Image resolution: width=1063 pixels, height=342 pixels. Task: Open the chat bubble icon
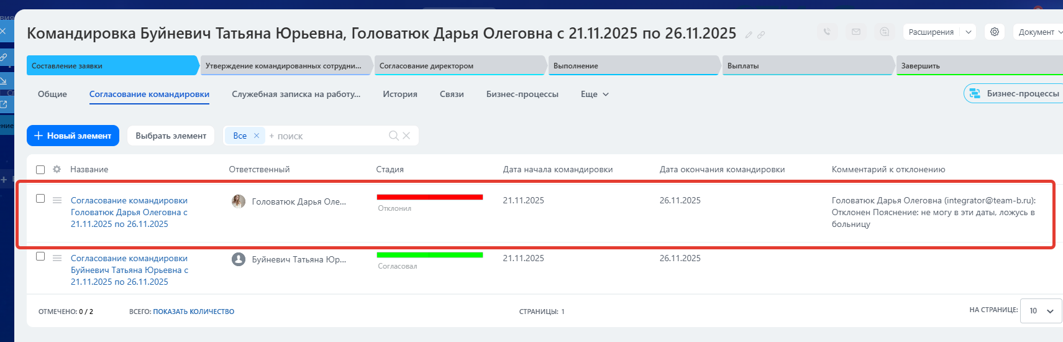pyautogui.click(x=885, y=32)
